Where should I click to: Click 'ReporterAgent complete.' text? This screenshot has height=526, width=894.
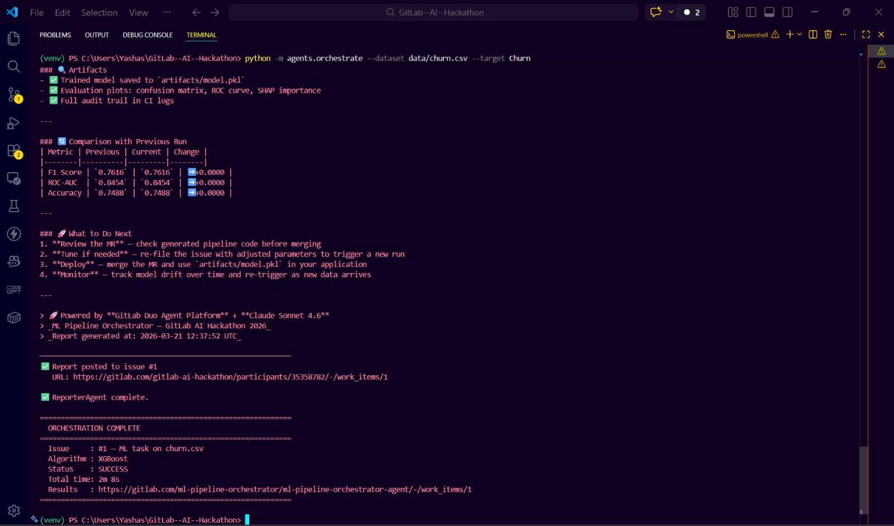coord(100,398)
